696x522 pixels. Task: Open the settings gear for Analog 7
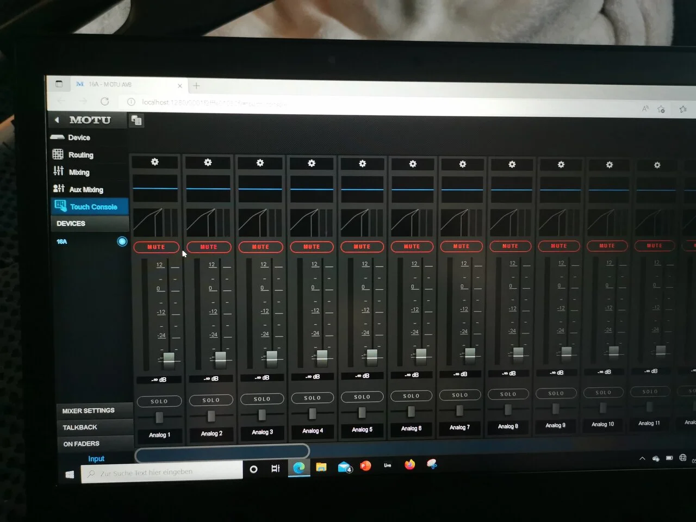coord(463,164)
